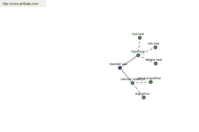The width and height of the screenshot is (199, 132).
Task: Click solid edge between bearded seal and hypernym
Action: pos(129,61)
